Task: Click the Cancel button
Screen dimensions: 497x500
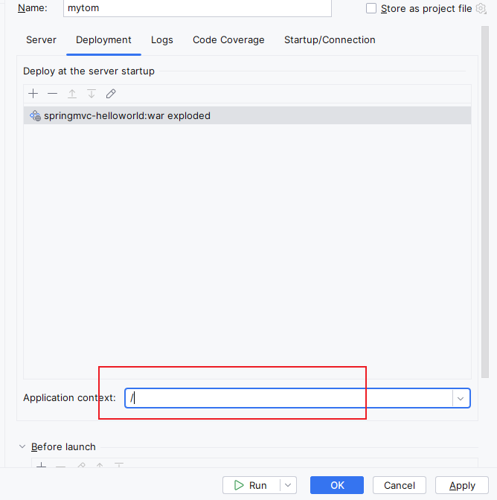Action: 400,485
